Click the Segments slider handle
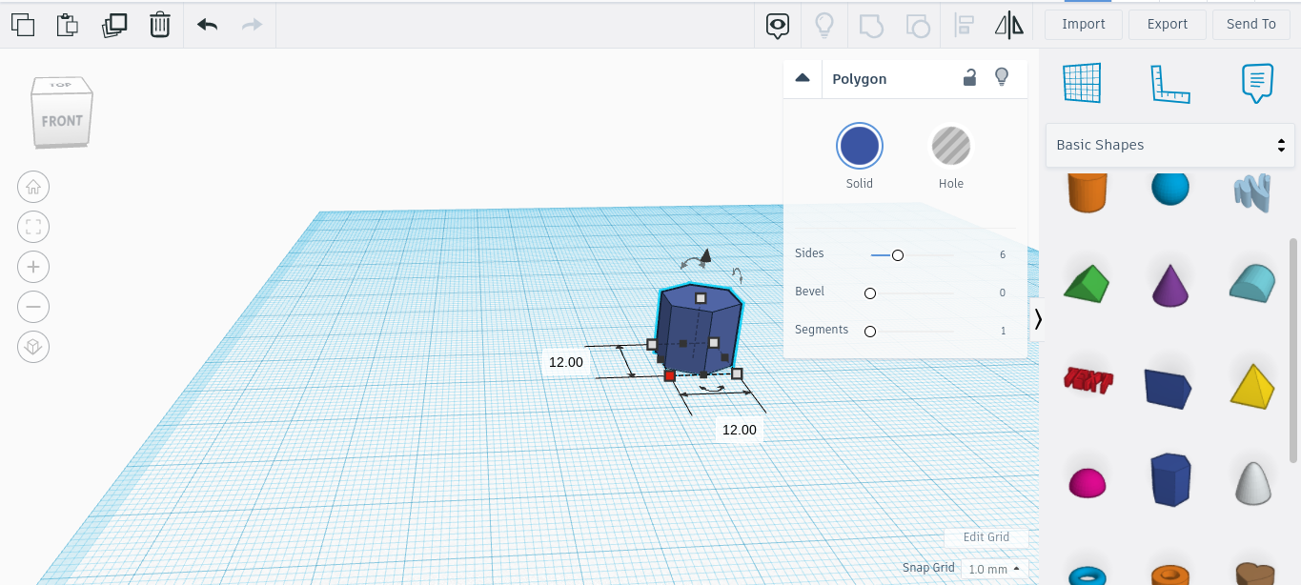Viewport: 1301px width, 585px height. [x=870, y=332]
